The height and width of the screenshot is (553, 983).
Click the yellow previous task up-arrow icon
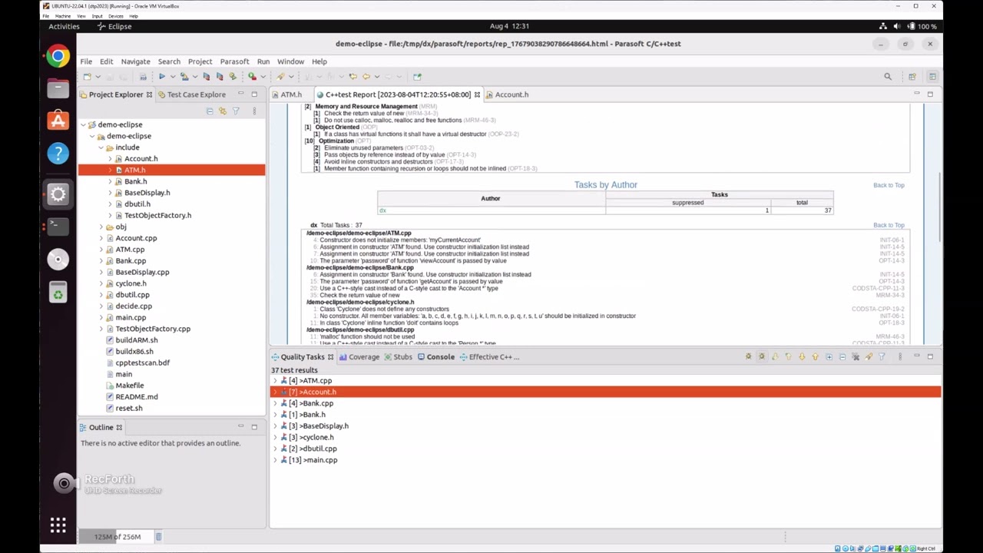pyautogui.click(x=815, y=357)
